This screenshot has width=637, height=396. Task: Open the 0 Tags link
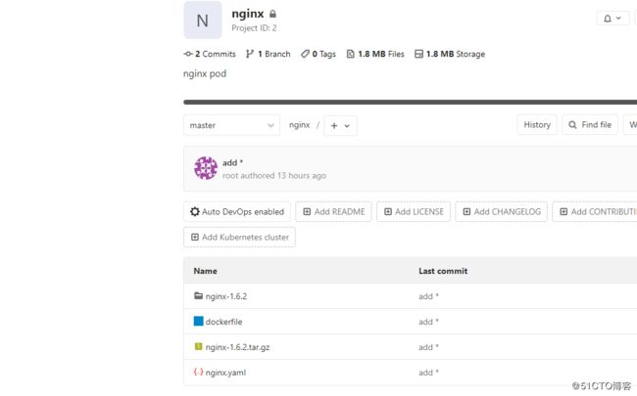[318, 54]
